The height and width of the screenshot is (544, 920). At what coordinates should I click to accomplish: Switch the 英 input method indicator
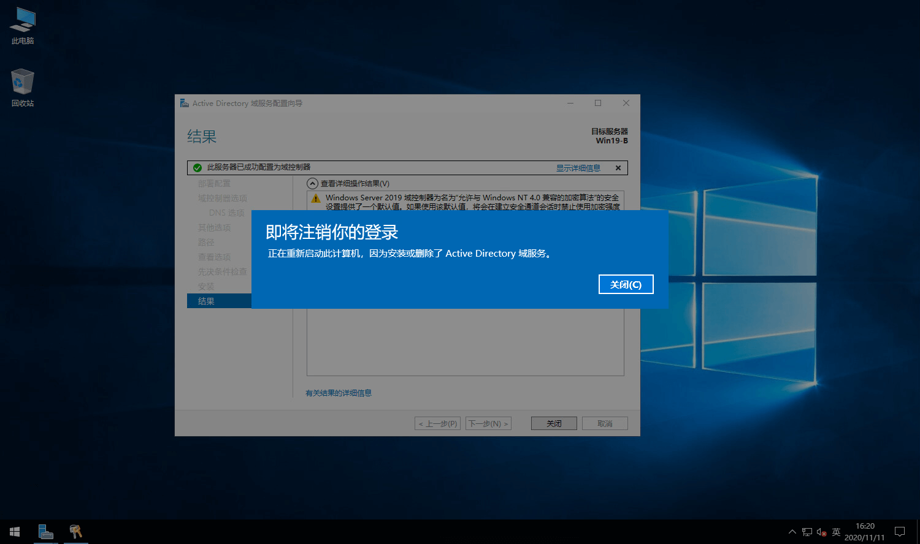click(x=836, y=532)
